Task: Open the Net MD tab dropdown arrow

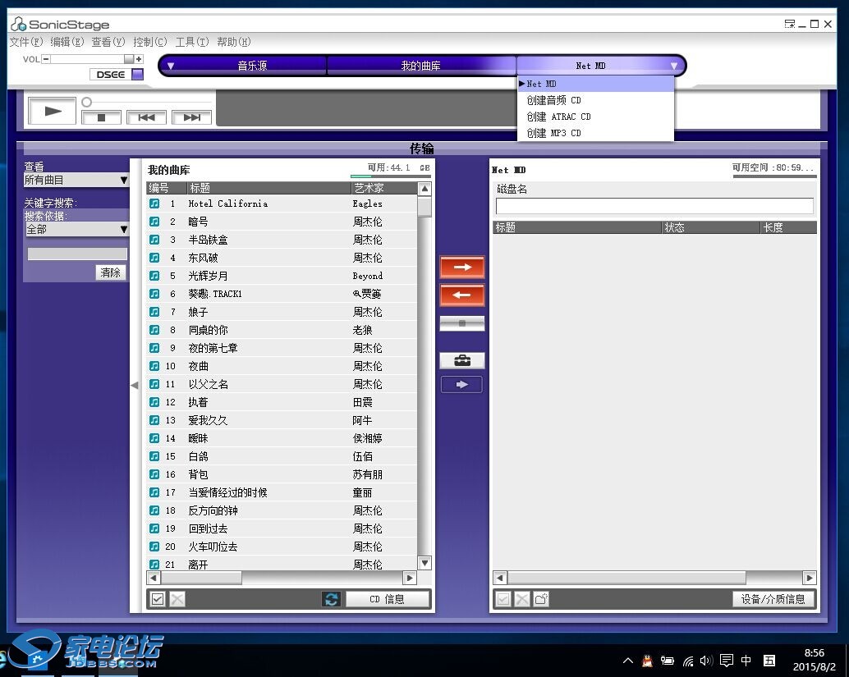Action: pos(674,66)
